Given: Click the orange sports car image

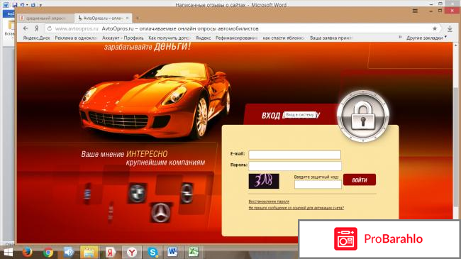Looking at the screenshot, I should (x=155, y=101).
